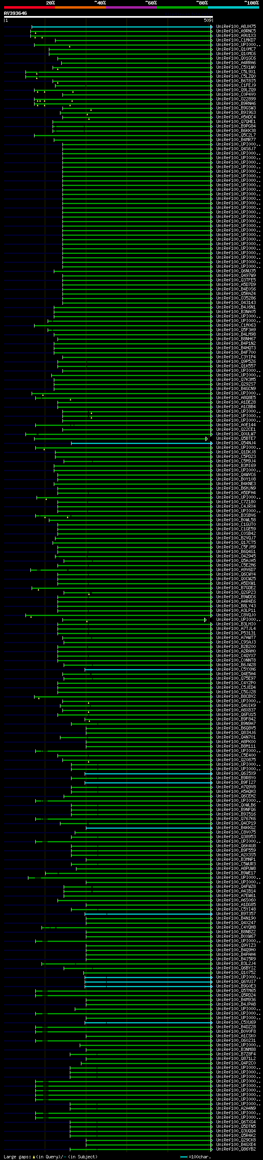This screenshot has height=1160, width=263.
Task: Select hit label UniRef100_B9PG84
Action: click(x=236, y=126)
